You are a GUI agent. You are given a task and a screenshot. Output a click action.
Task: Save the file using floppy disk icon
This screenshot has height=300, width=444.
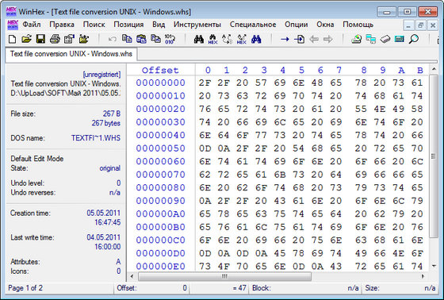click(x=40, y=39)
